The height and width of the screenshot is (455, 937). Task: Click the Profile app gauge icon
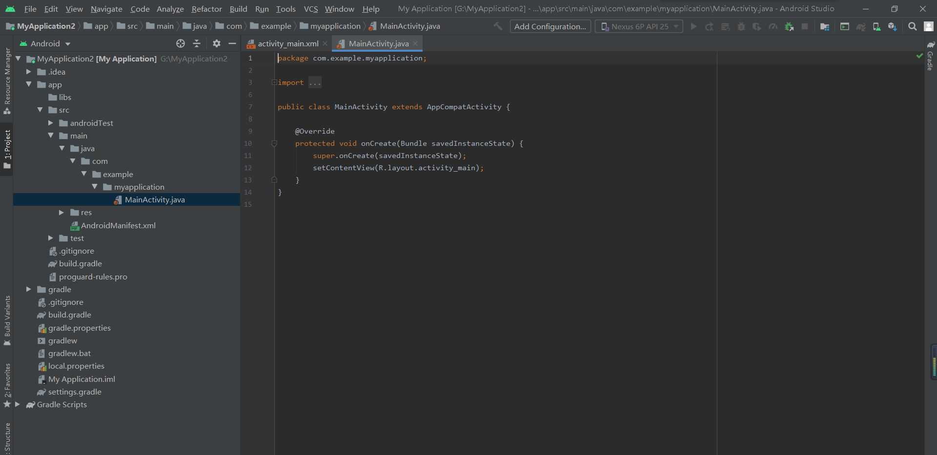click(773, 26)
